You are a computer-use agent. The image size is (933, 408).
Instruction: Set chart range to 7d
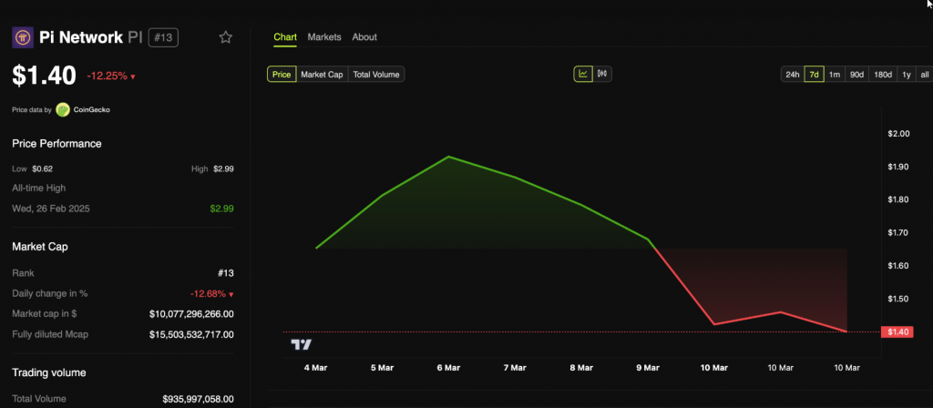814,75
